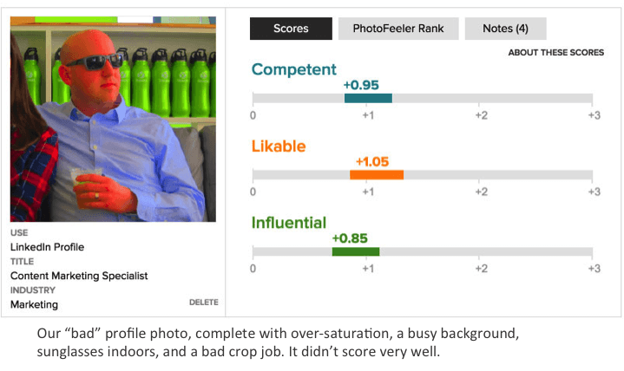The height and width of the screenshot is (371, 624).
Task: Click the +3 mark on the Competent scale
Action: (x=594, y=115)
